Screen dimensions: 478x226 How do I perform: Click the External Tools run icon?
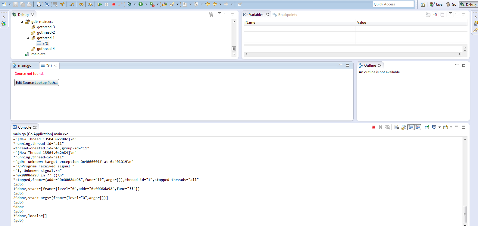click(x=152, y=4)
